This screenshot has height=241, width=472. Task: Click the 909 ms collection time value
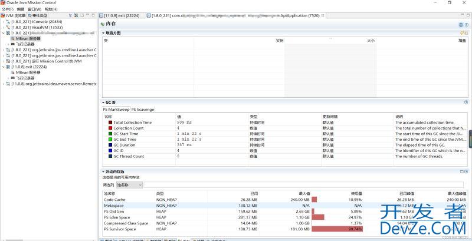(x=184, y=123)
